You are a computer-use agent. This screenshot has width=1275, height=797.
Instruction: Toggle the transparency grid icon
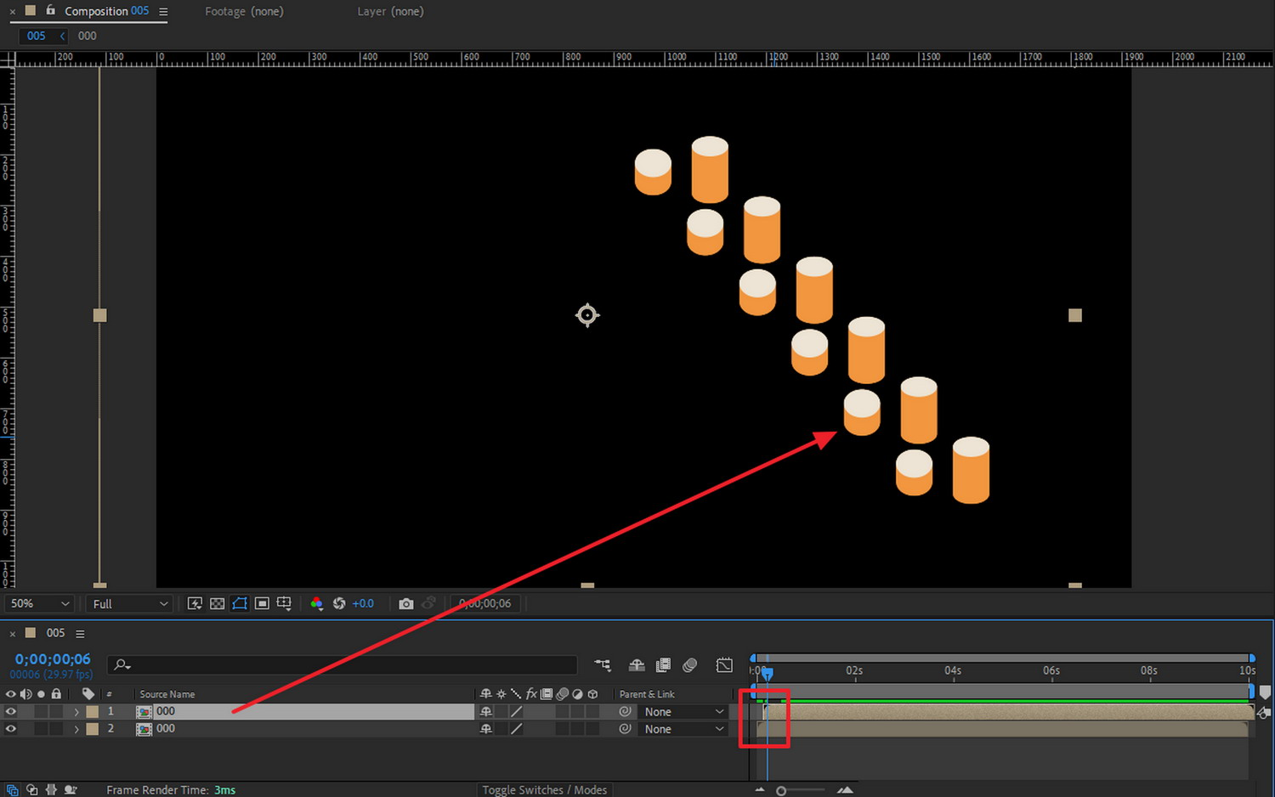(217, 603)
